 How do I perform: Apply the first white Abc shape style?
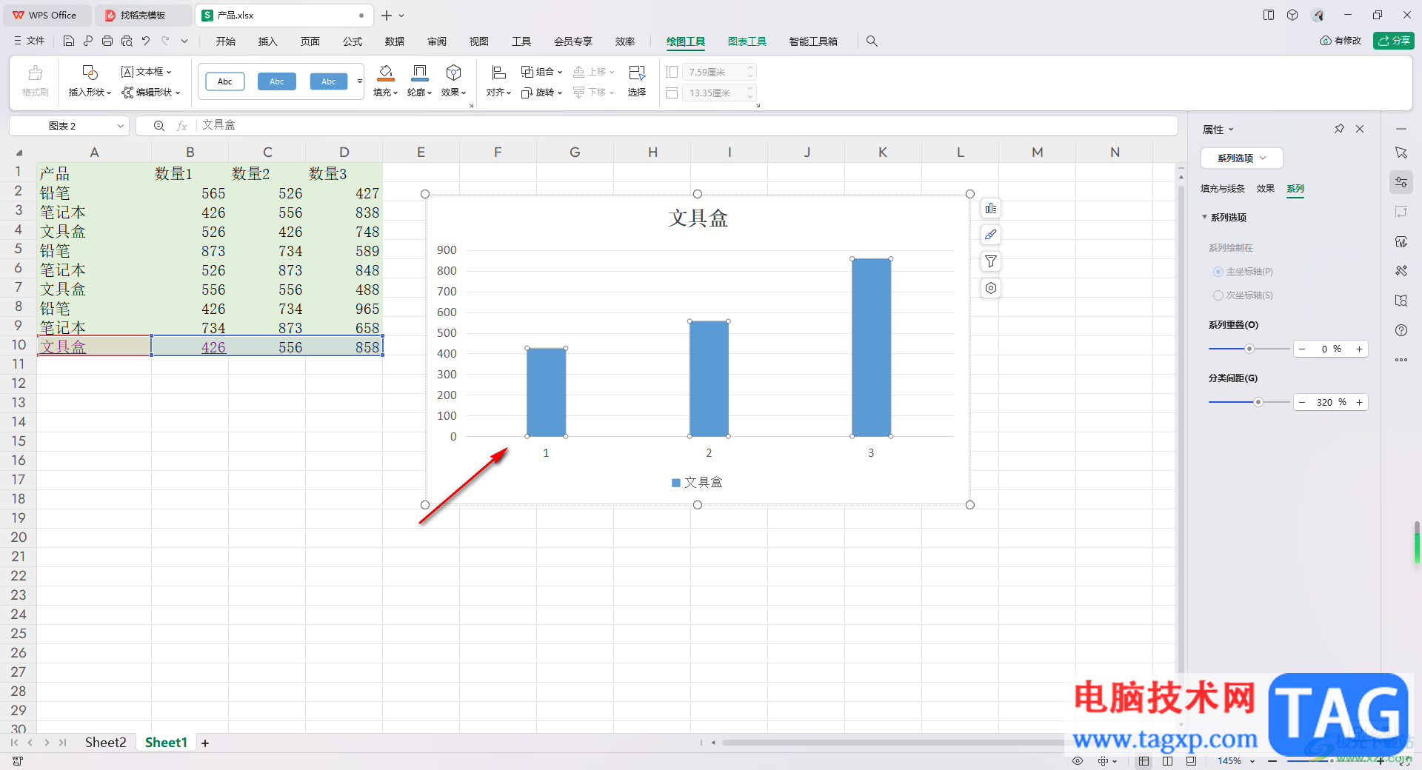pyautogui.click(x=225, y=81)
